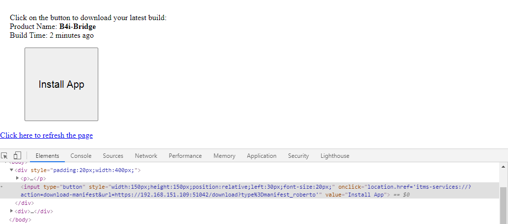Activate the DevTools inspect element icon
The height and width of the screenshot is (224, 508).
pyautogui.click(x=4, y=156)
